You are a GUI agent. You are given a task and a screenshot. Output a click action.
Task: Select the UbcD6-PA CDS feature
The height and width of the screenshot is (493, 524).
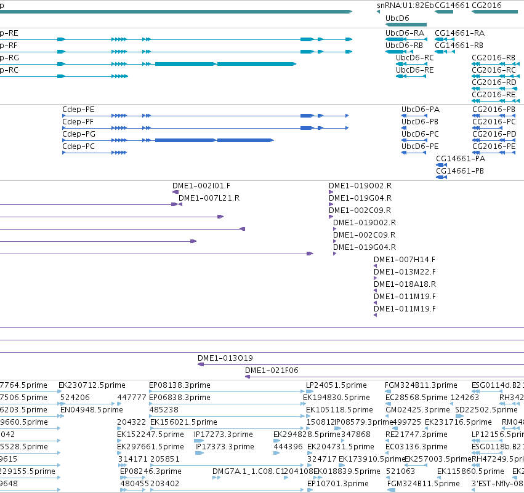(x=414, y=116)
